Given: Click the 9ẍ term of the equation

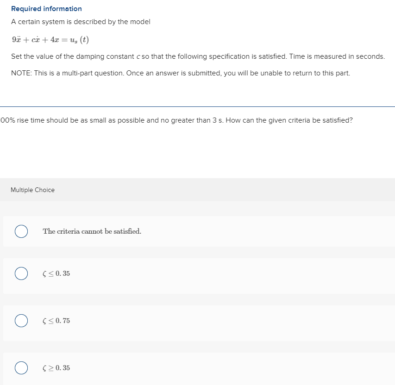Looking at the screenshot, I should click(16, 39).
